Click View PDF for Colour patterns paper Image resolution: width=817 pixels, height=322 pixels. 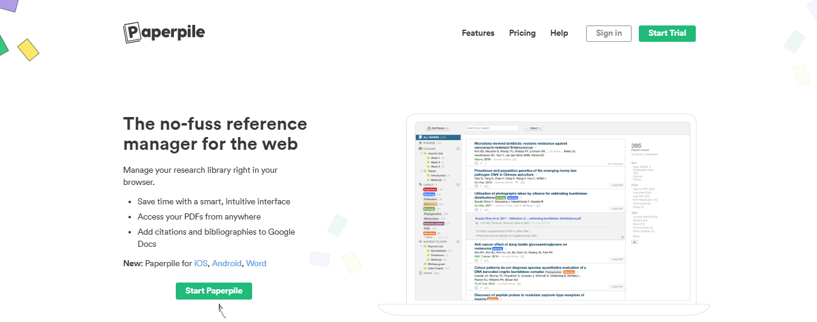(618, 286)
